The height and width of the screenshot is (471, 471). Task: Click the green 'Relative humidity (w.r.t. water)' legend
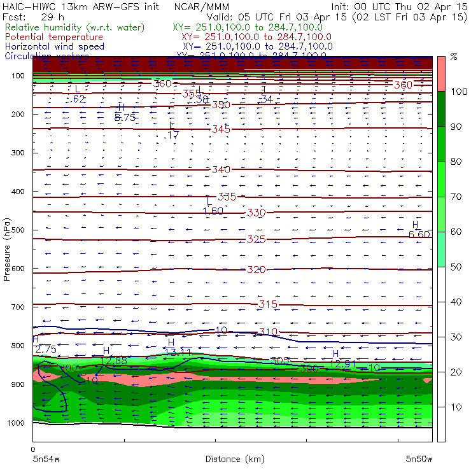point(74,27)
